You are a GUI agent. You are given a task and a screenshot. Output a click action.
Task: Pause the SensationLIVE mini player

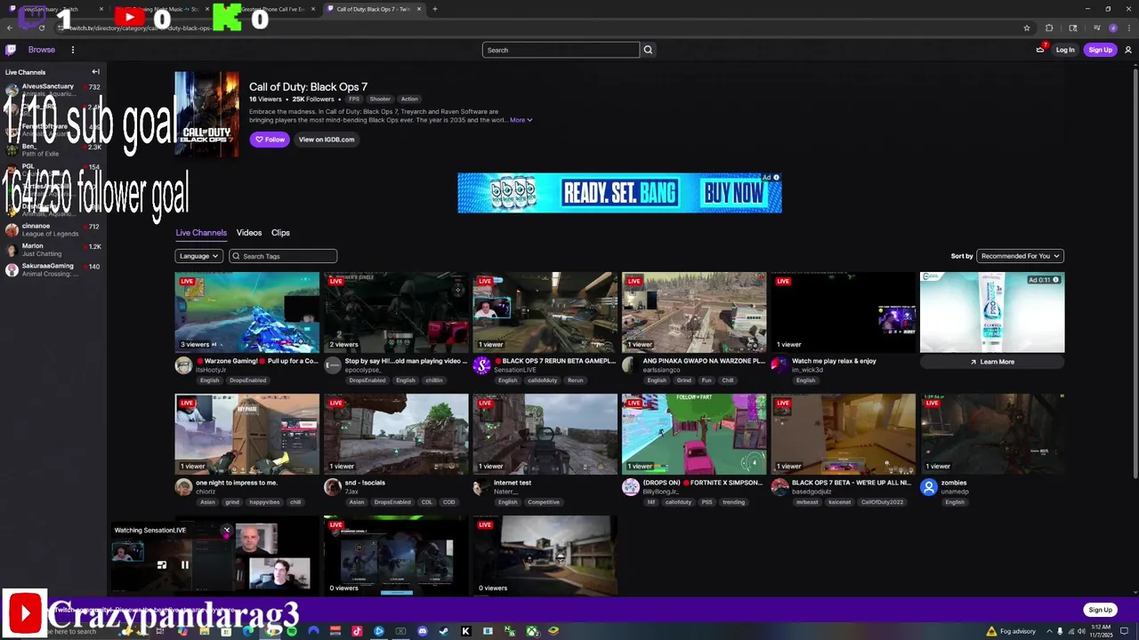[x=184, y=564]
